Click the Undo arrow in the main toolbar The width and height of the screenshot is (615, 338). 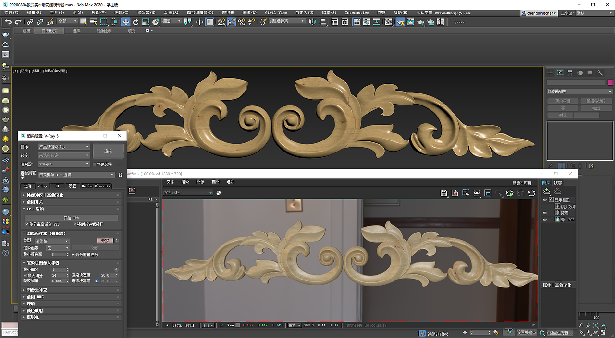tap(8, 22)
